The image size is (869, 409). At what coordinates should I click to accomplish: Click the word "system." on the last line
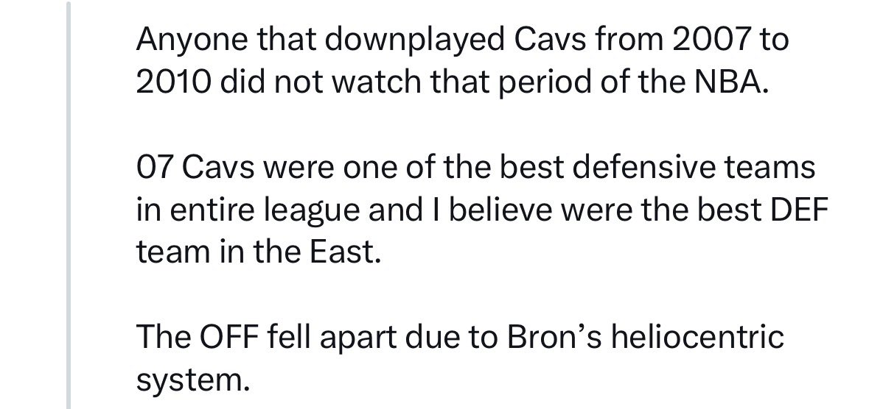[192, 381]
